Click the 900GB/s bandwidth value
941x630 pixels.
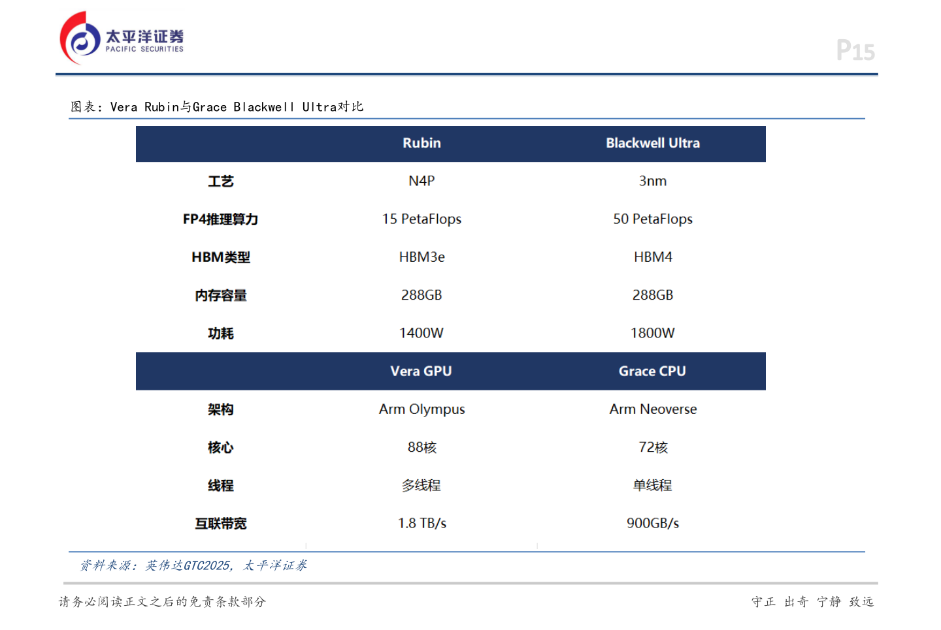652,524
